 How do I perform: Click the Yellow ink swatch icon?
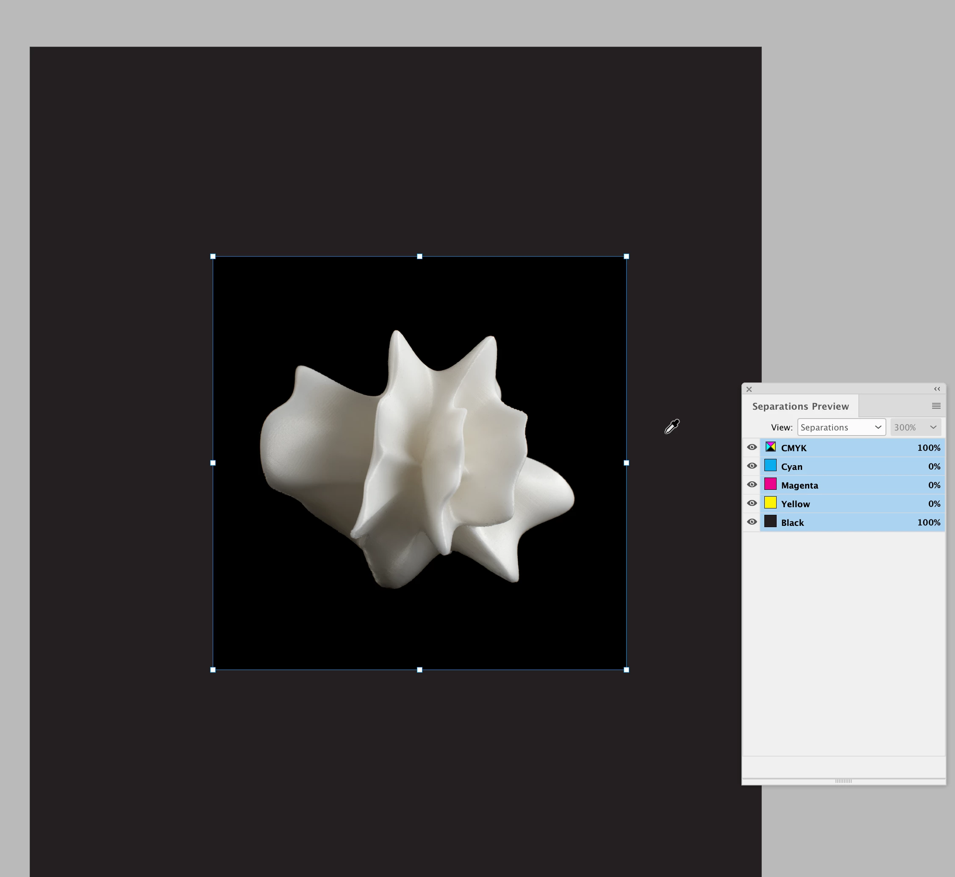[770, 503]
